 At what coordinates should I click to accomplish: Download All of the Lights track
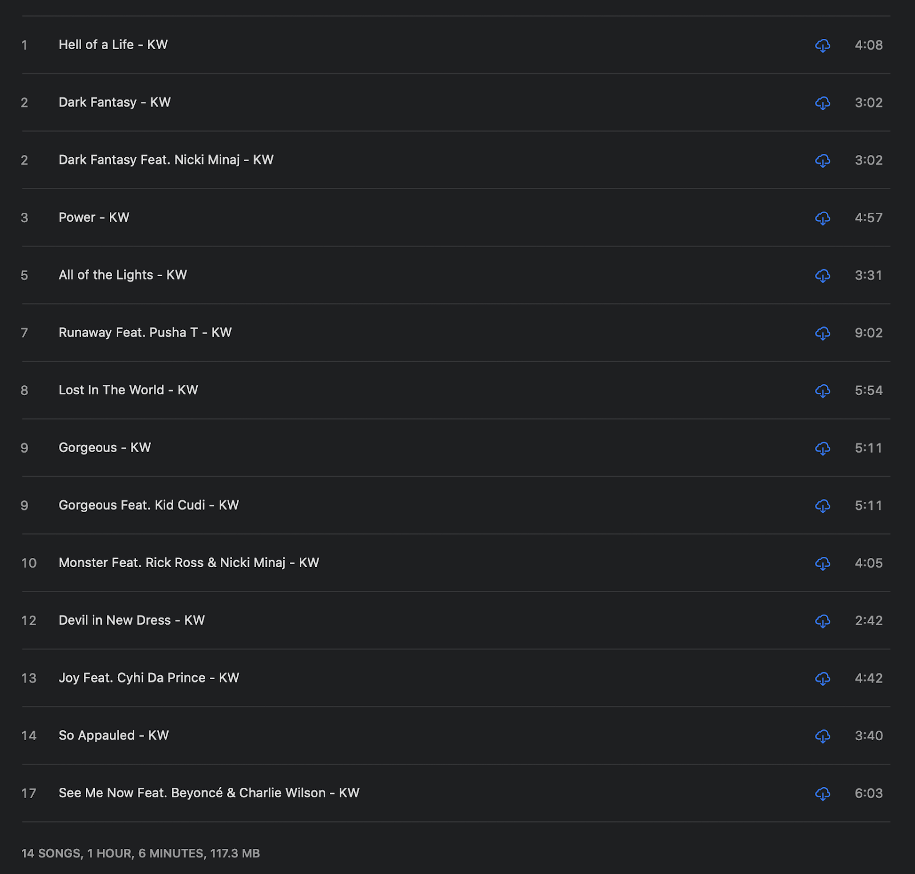[x=822, y=276]
